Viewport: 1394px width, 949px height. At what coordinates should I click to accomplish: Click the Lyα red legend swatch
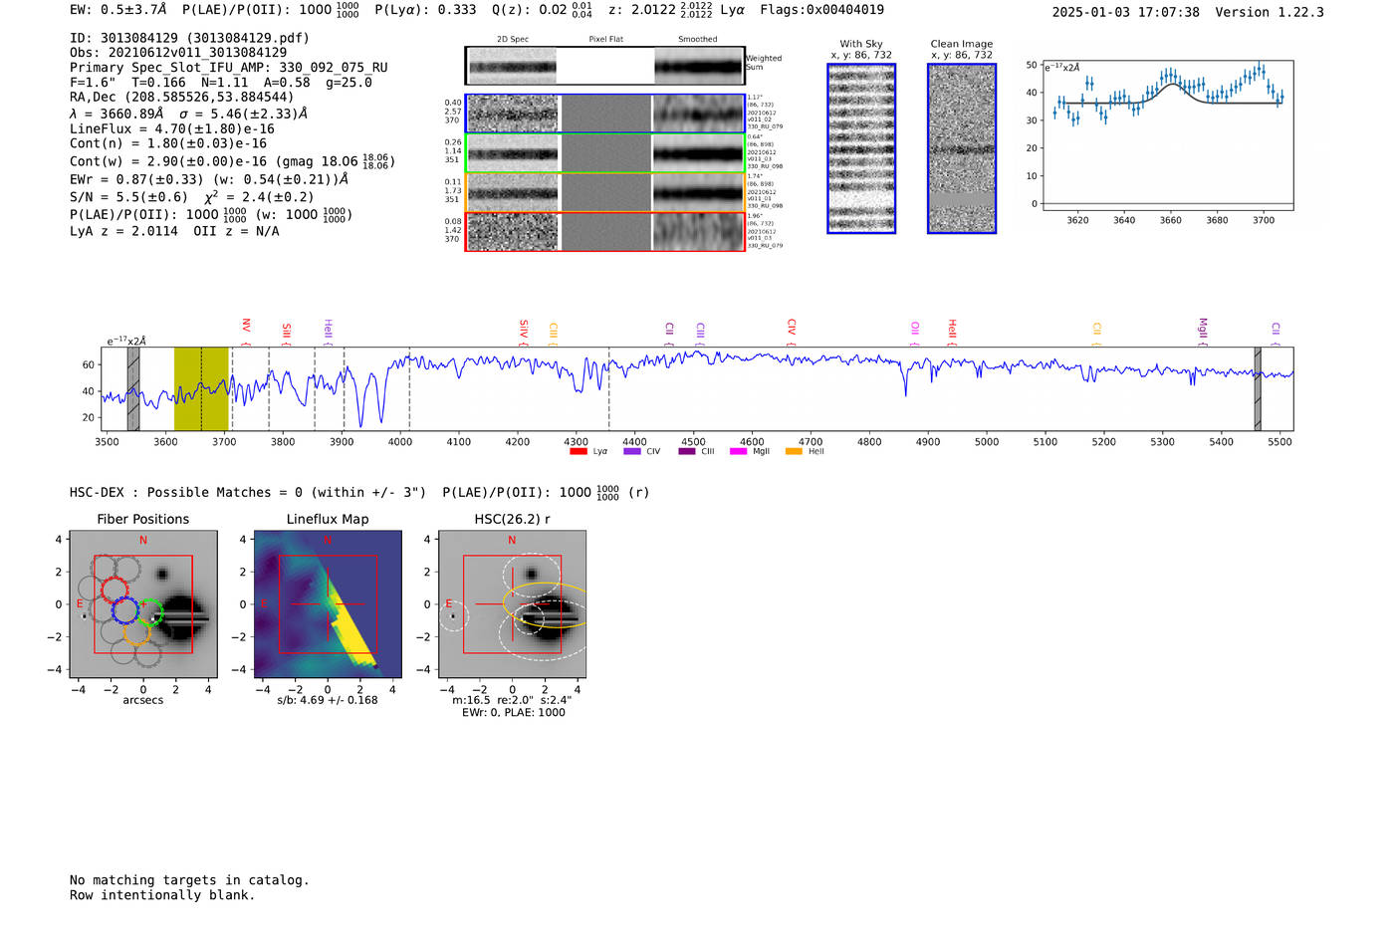[578, 451]
